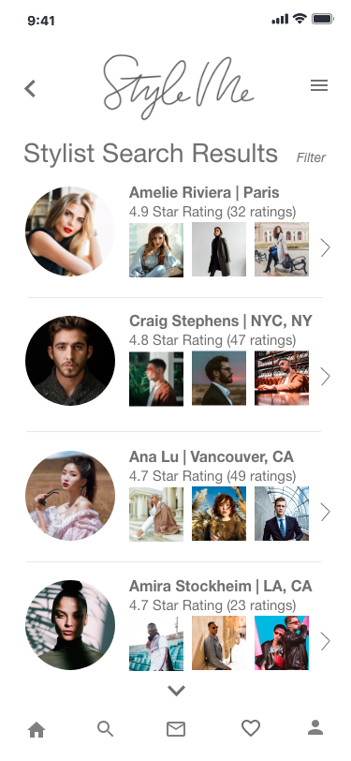The height and width of the screenshot is (761, 351).
Task: Open the Search tab icon
Action: pyautogui.click(x=105, y=729)
